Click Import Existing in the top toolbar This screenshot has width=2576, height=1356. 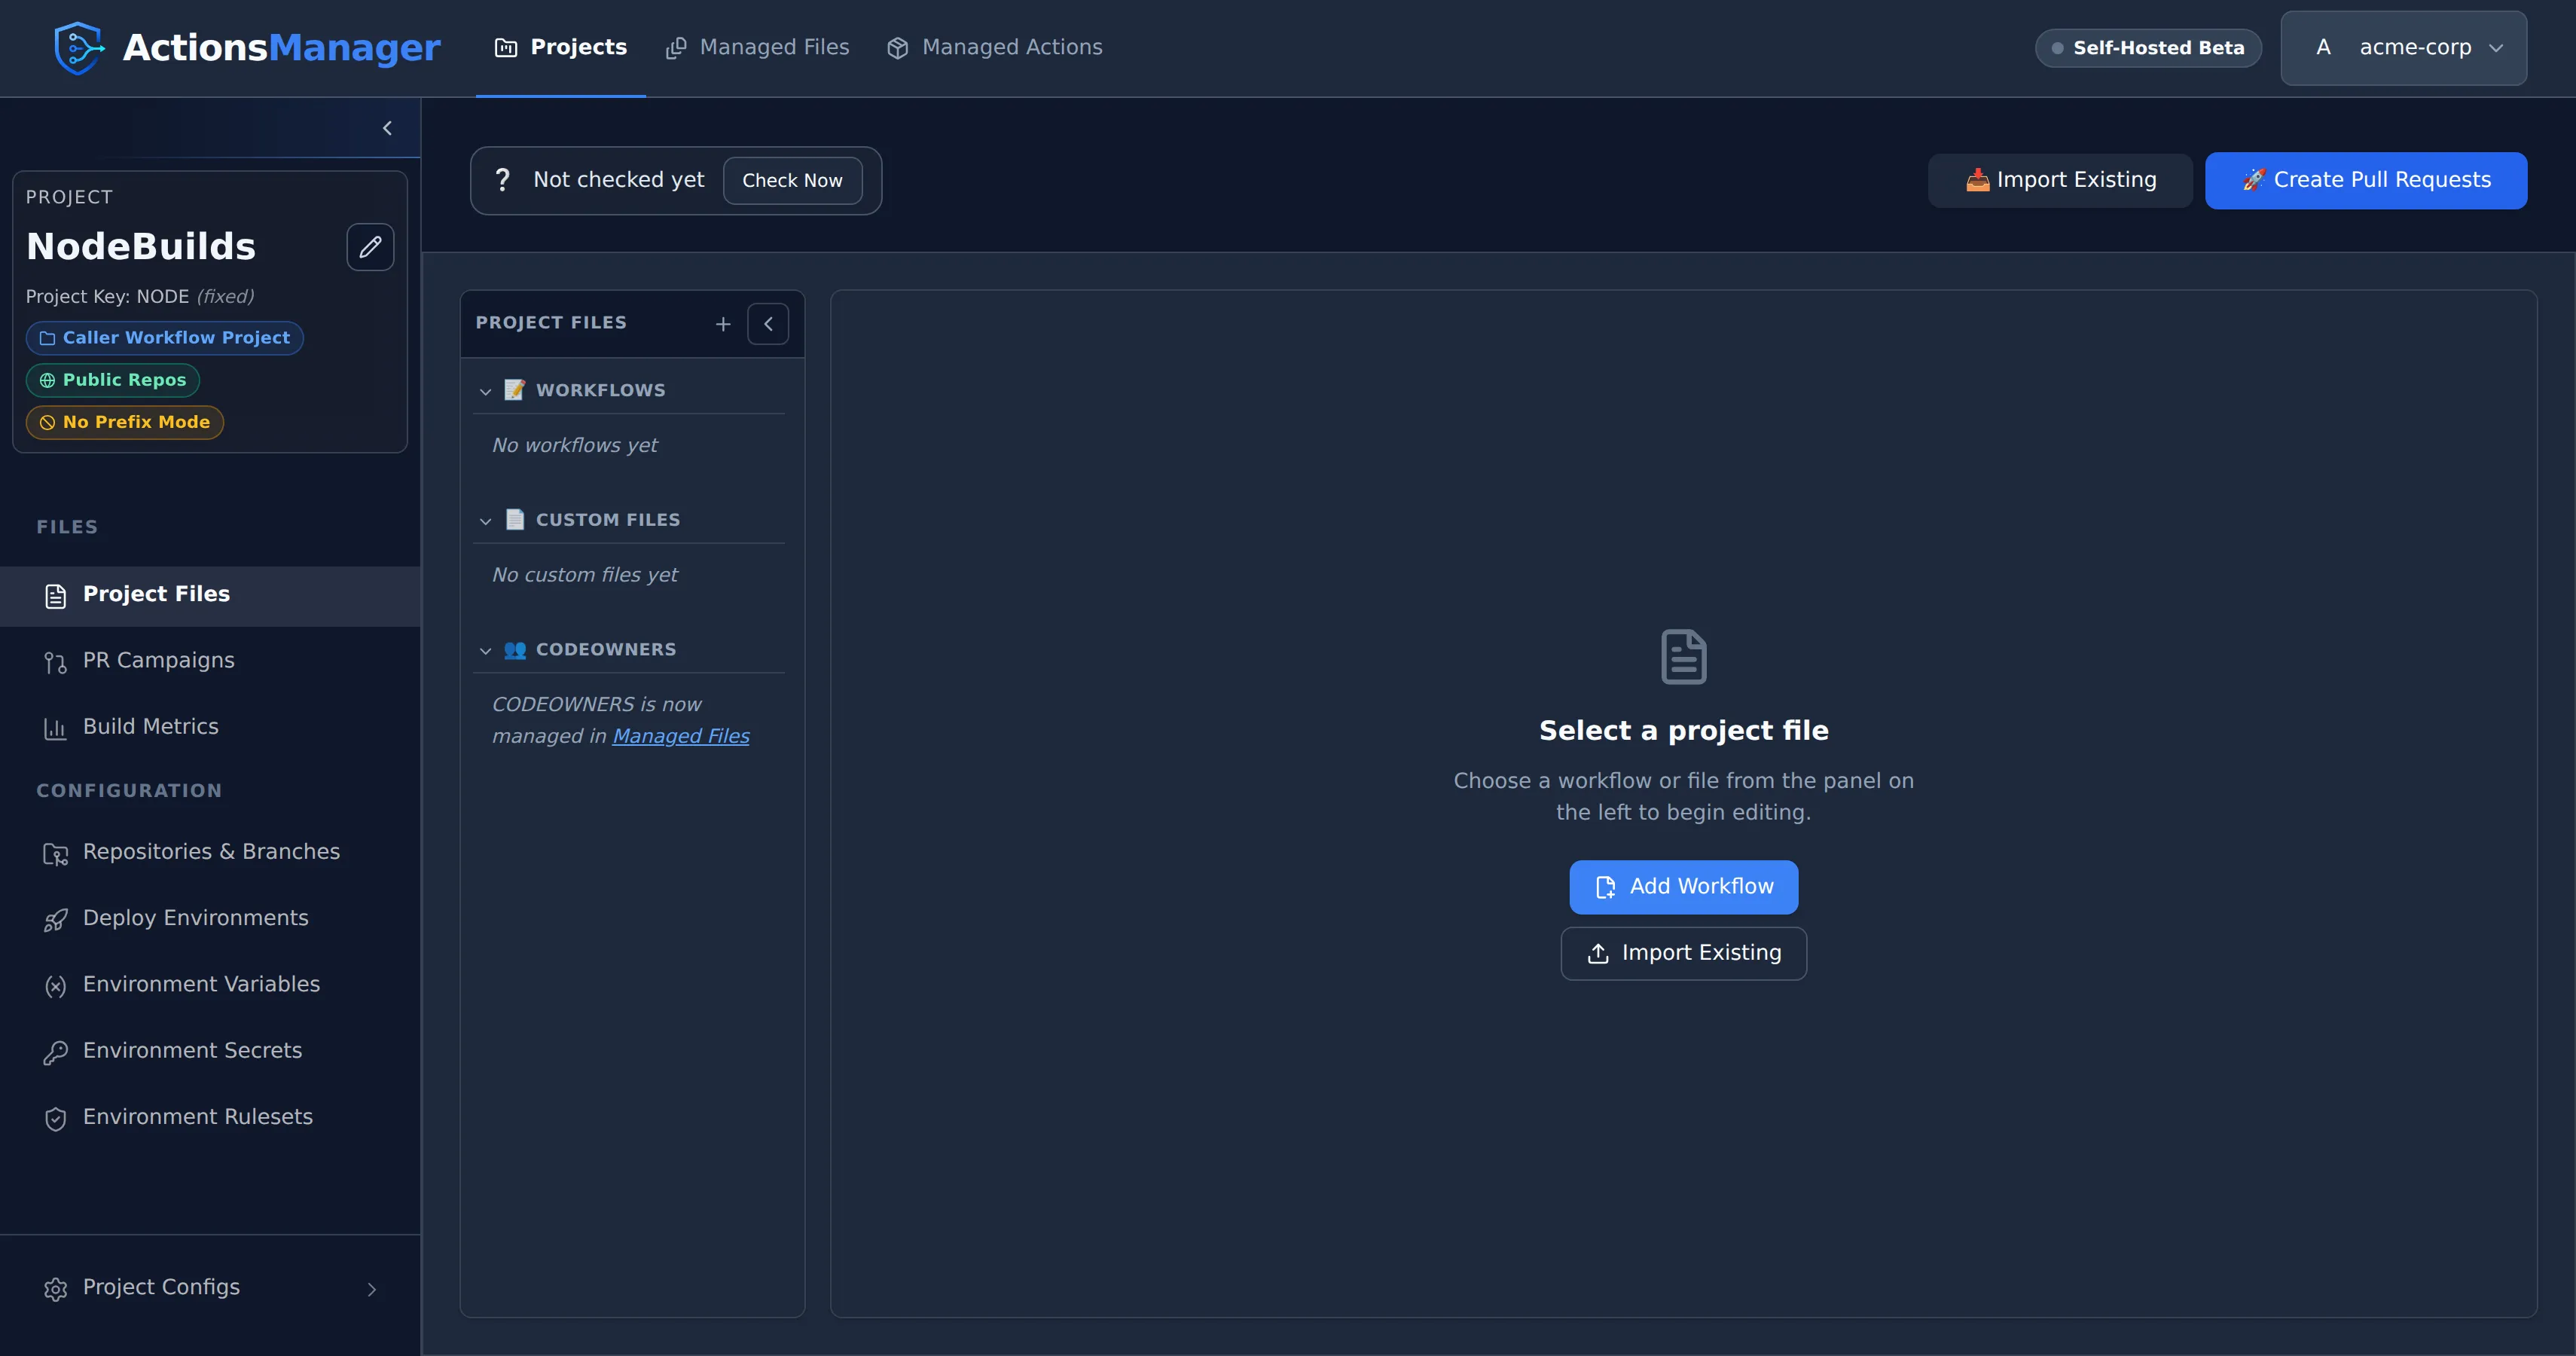pos(2060,180)
